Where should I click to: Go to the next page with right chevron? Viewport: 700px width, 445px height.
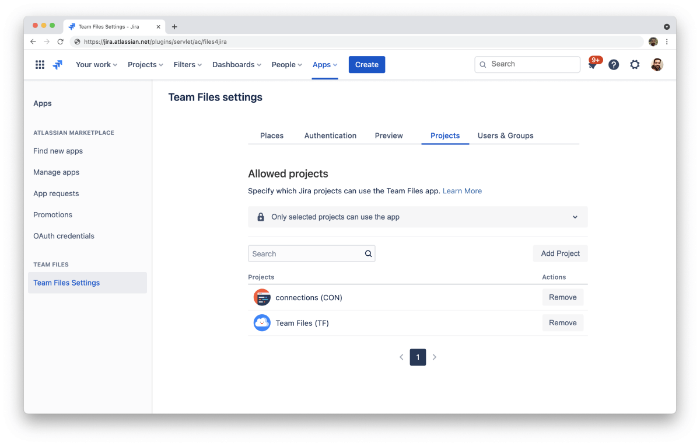(435, 357)
